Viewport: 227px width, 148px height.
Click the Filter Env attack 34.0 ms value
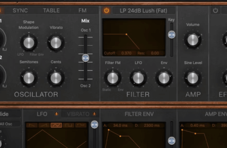tap(120, 125)
